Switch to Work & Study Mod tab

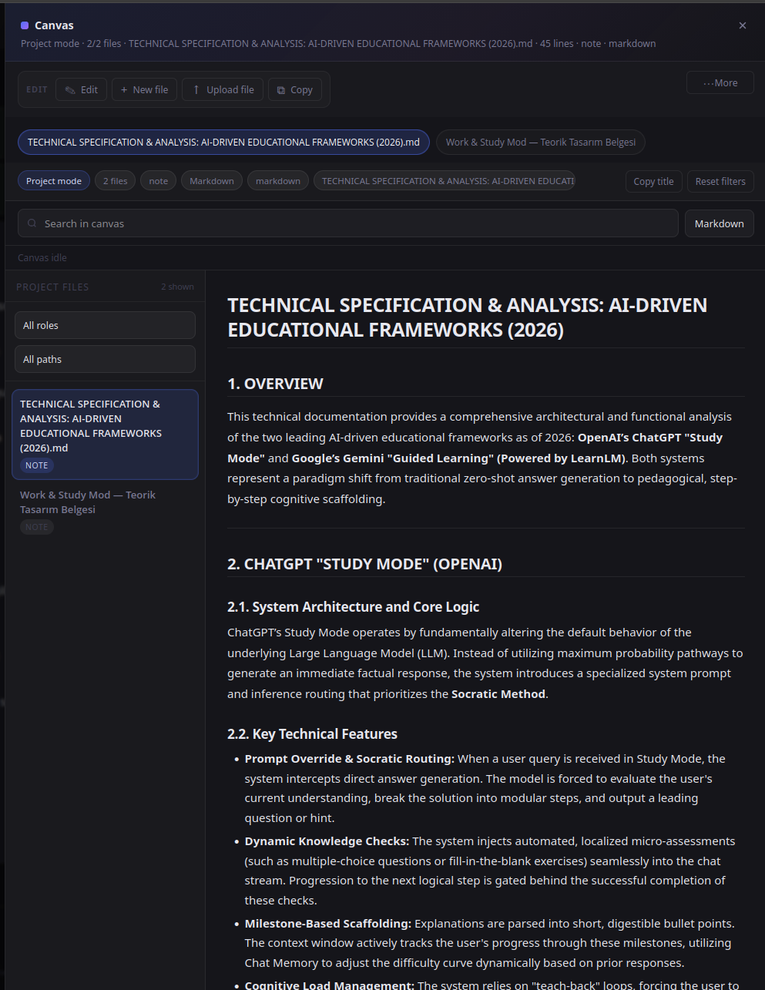click(541, 142)
